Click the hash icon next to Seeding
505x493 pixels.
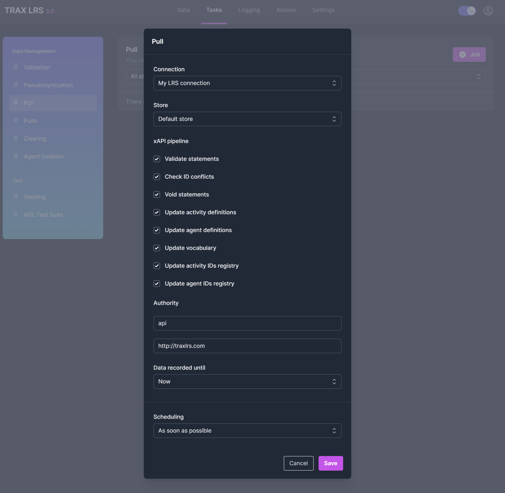pos(16,196)
